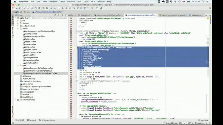Click the Replace toolbar icon

pyautogui.click(x=47, y=8)
